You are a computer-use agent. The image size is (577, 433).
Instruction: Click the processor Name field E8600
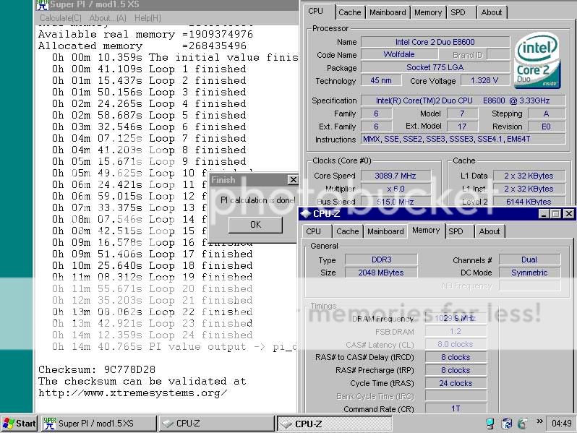tap(435, 42)
